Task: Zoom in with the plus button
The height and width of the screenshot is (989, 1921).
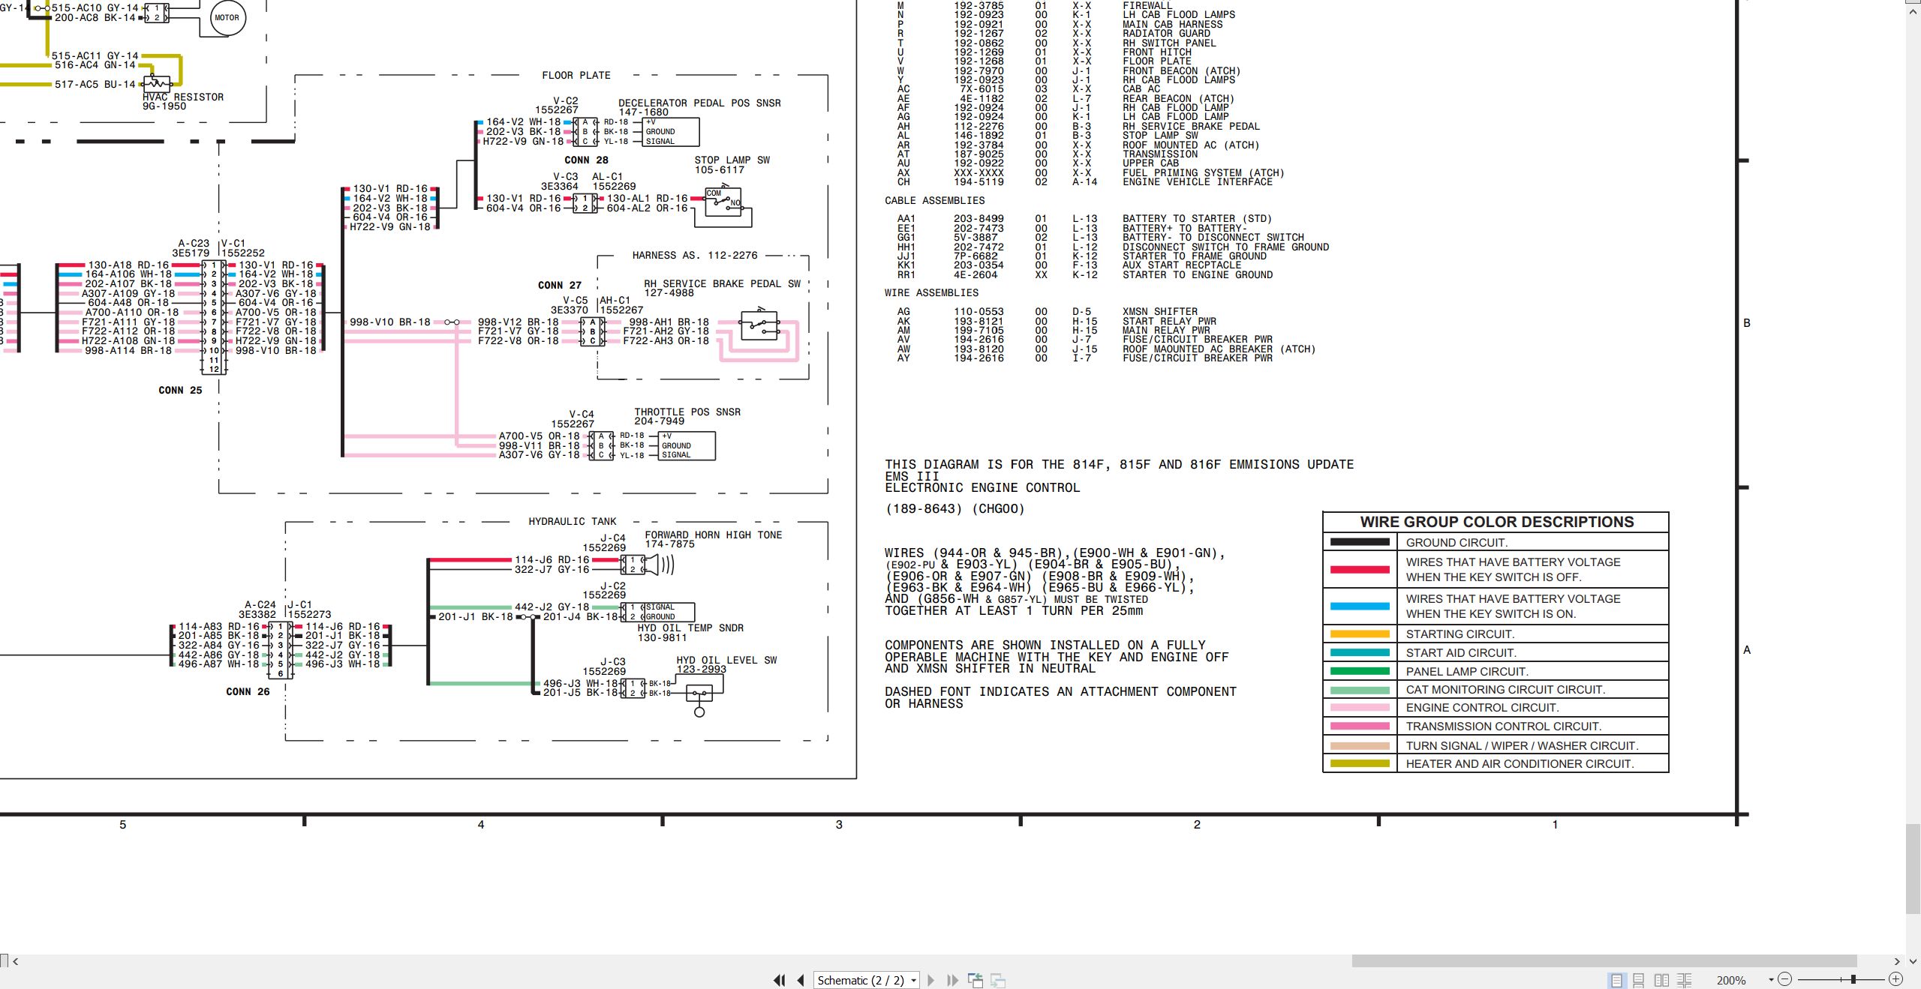Action: point(1895,979)
